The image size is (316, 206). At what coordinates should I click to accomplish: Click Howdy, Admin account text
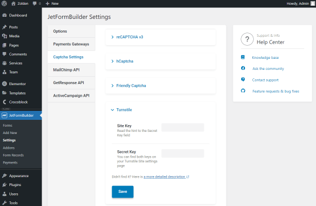[x=298, y=4]
